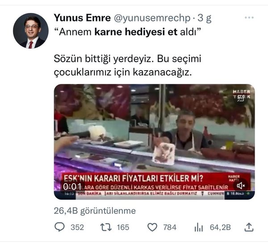Open tweet analytics bar chart icon

(198, 227)
